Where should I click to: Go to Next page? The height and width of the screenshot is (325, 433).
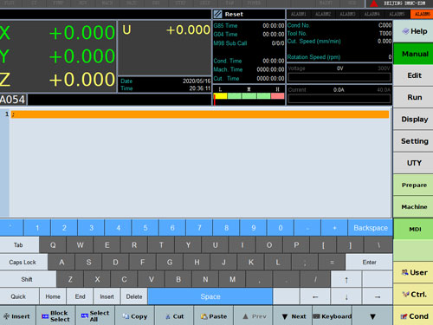293,316
